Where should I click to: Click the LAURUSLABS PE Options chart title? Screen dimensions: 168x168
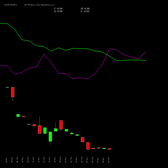(29, 5)
